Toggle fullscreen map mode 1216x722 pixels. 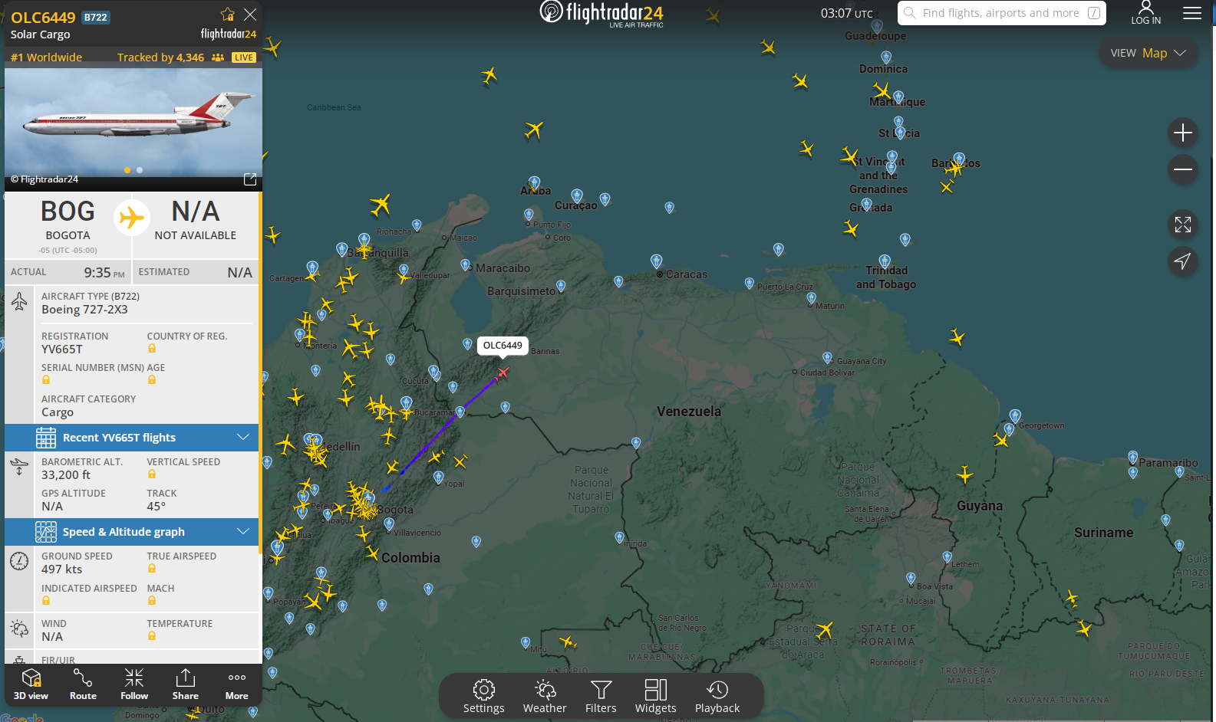tap(1183, 225)
